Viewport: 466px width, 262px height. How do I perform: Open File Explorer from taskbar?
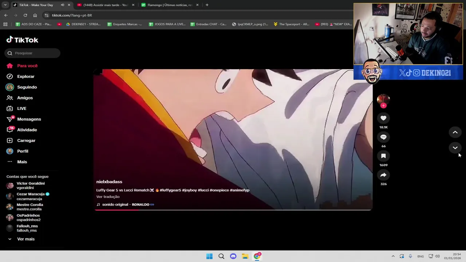click(245, 256)
